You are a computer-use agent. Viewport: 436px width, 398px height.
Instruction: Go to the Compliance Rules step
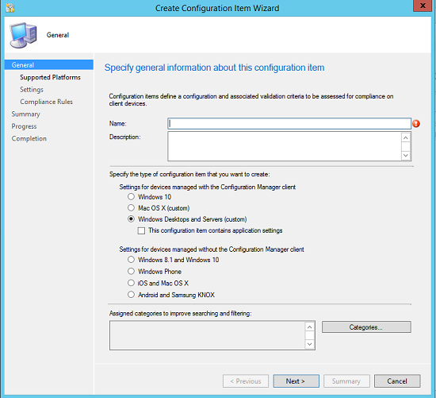click(46, 102)
